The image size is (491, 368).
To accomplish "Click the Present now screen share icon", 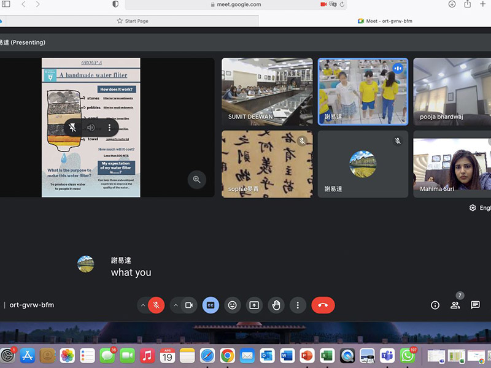I will (253, 305).
